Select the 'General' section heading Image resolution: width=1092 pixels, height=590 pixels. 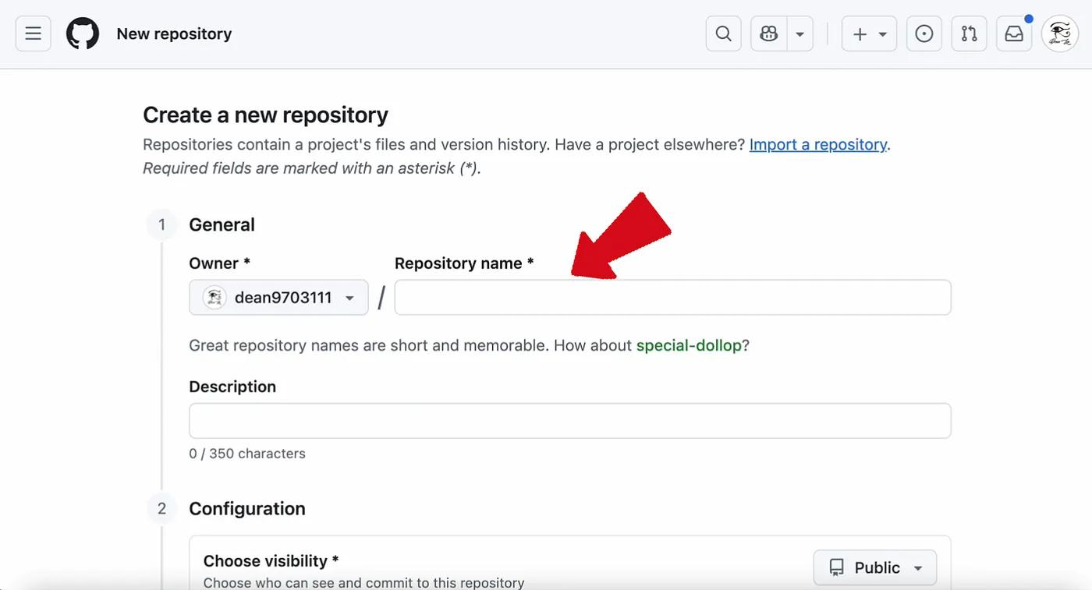(222, 225)
